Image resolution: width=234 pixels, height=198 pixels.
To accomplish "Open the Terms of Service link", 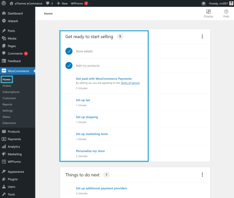I will pyautogui.click(x=130, y=83).
